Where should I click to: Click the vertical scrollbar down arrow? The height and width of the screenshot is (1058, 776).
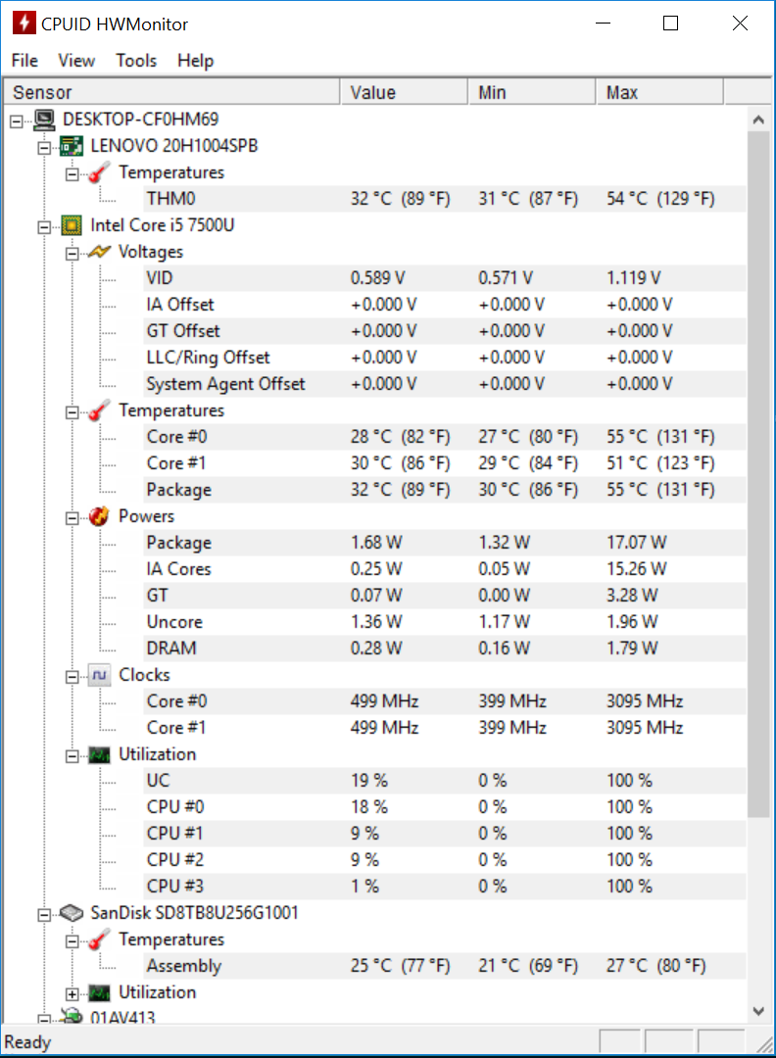[x=758, y=1011]
